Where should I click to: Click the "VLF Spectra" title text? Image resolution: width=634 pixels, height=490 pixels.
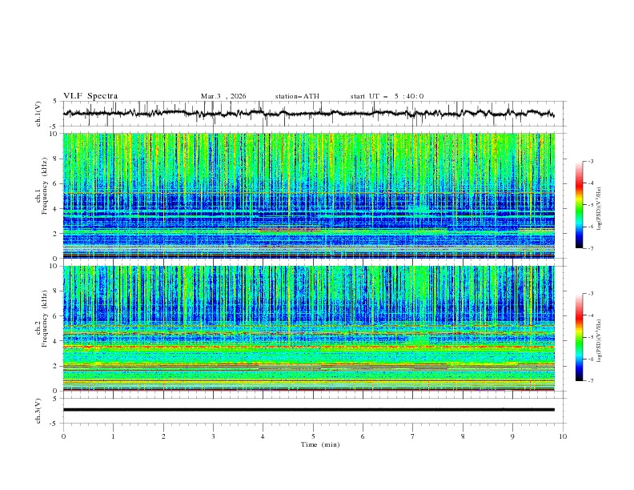coord(90,96)
